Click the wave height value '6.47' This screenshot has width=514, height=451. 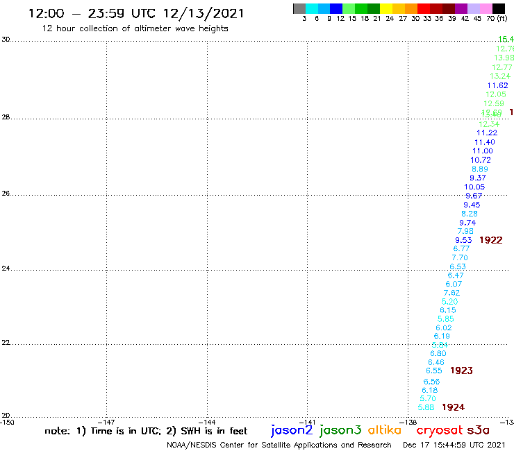[456, 275]
